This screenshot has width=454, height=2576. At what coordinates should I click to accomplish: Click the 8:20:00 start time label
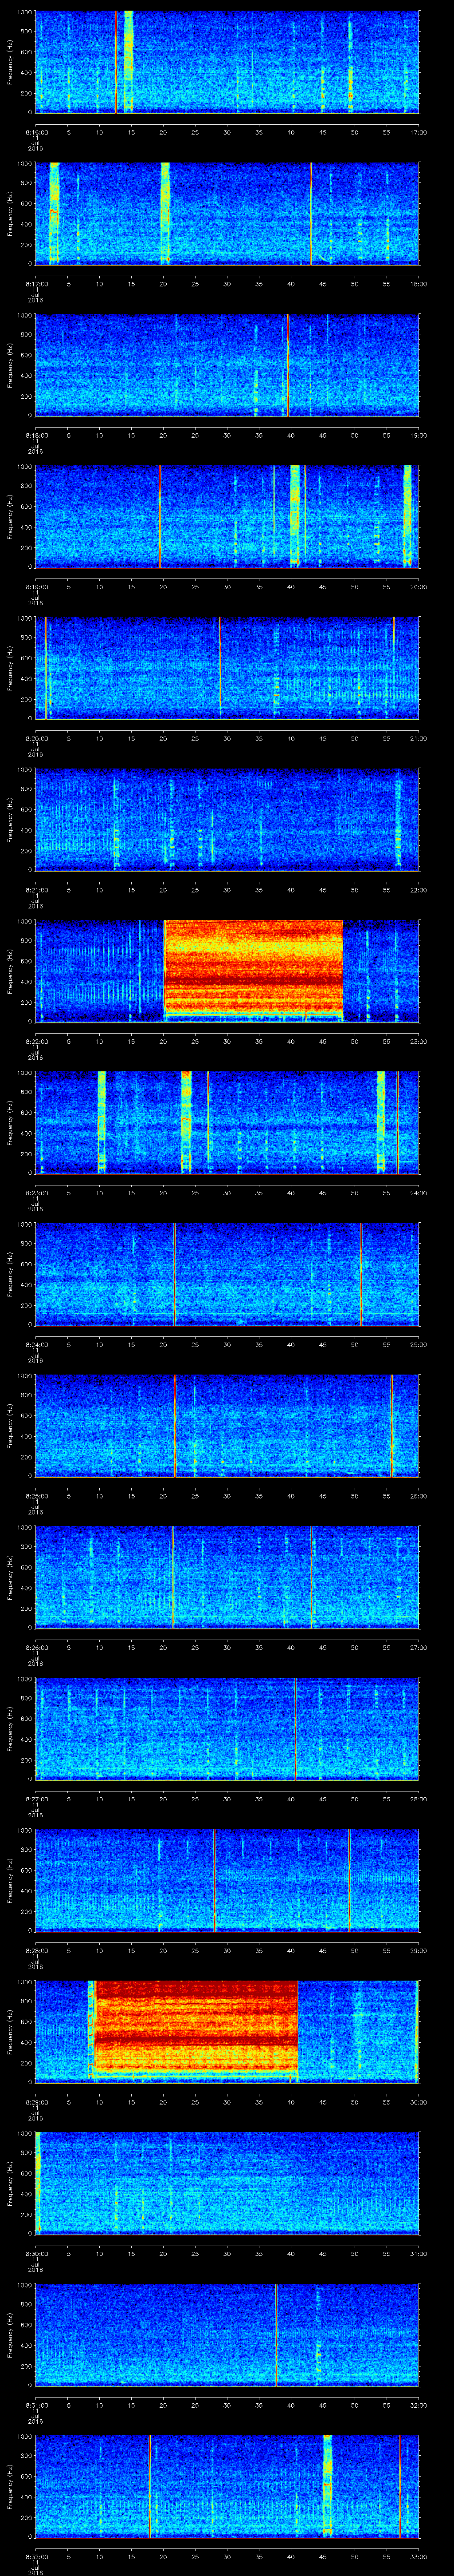[x=36, y=738]
